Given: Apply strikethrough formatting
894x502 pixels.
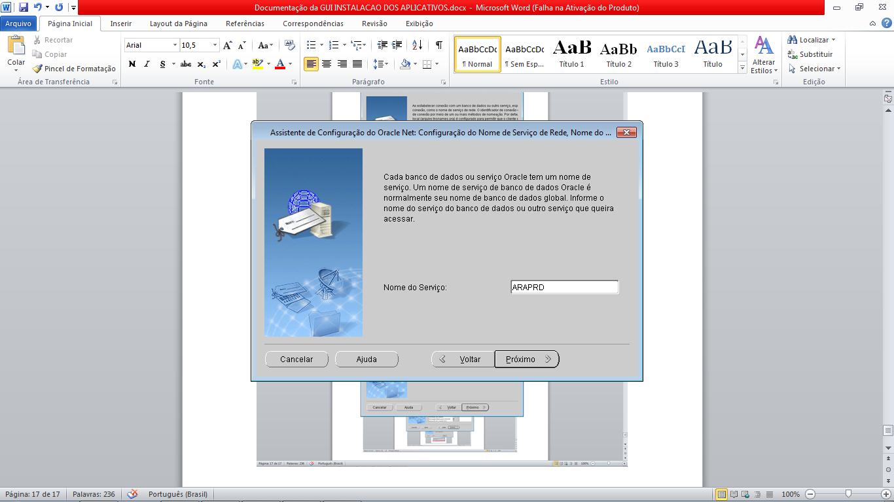Looking at the screenshot, I should pyautogui.click(x=187, y=64).
